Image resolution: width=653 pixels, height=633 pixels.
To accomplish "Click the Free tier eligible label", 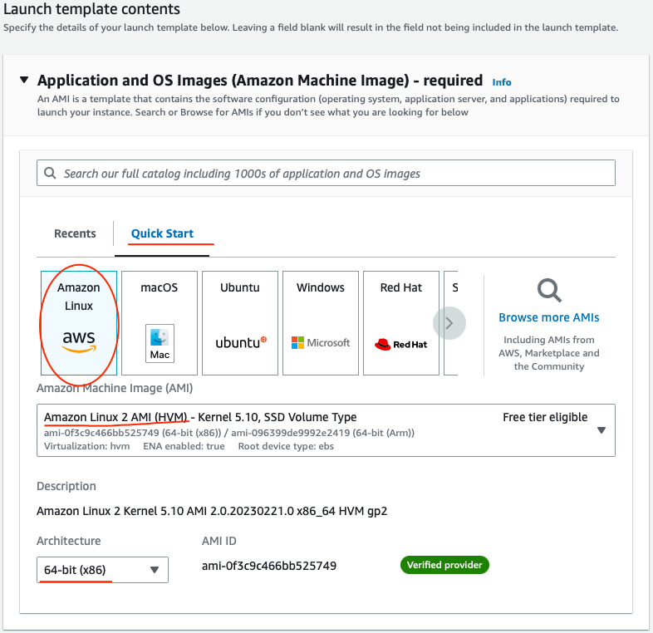I will tap(545, 417).
